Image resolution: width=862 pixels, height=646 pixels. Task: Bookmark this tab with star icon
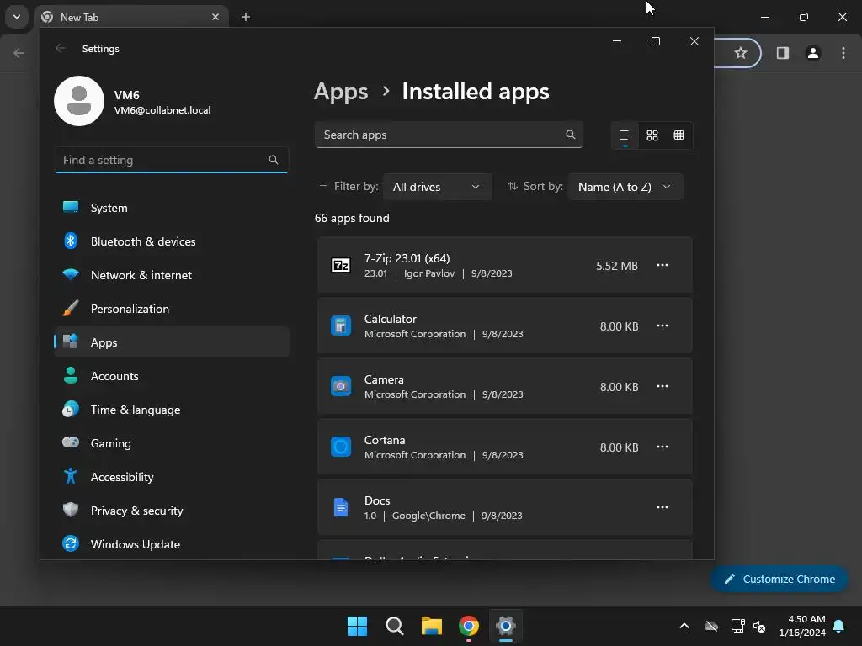point(741,53)
